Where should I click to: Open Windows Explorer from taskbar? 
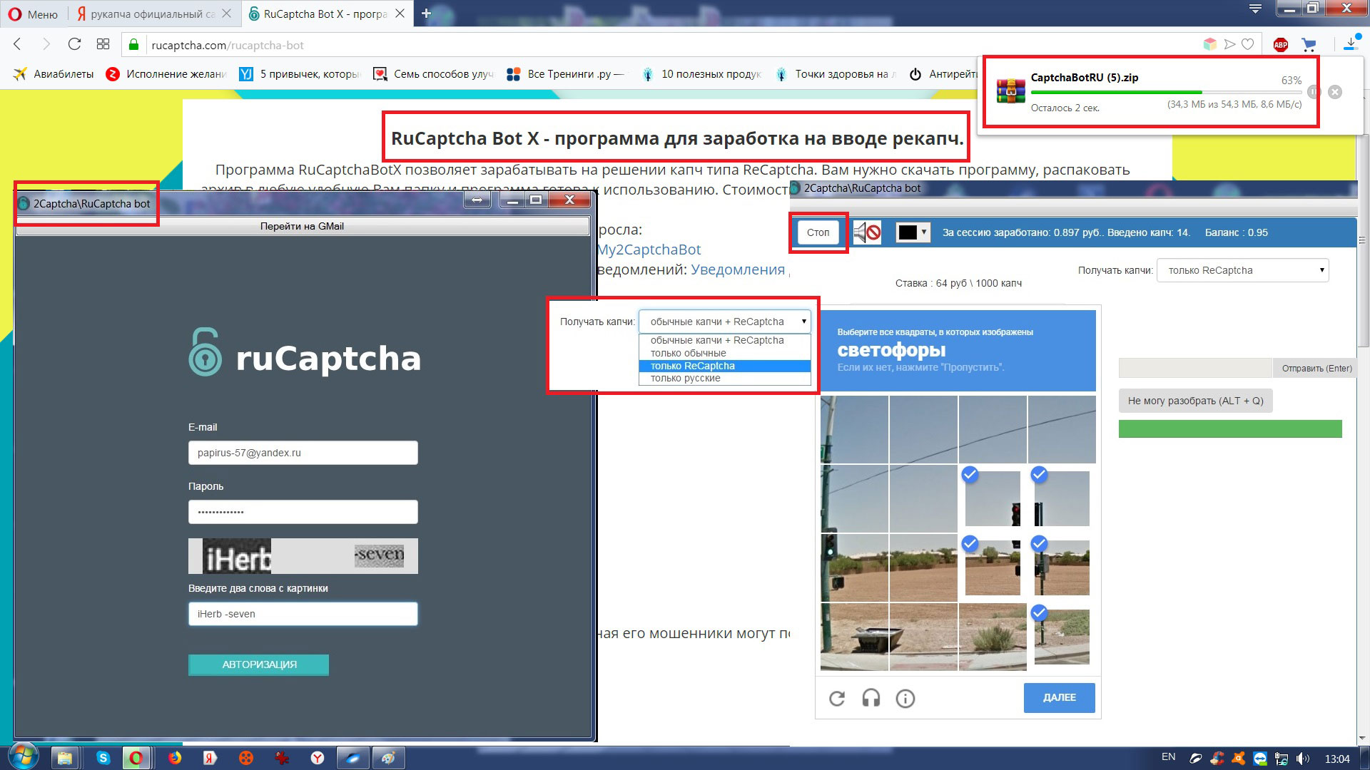coord(65,757)
